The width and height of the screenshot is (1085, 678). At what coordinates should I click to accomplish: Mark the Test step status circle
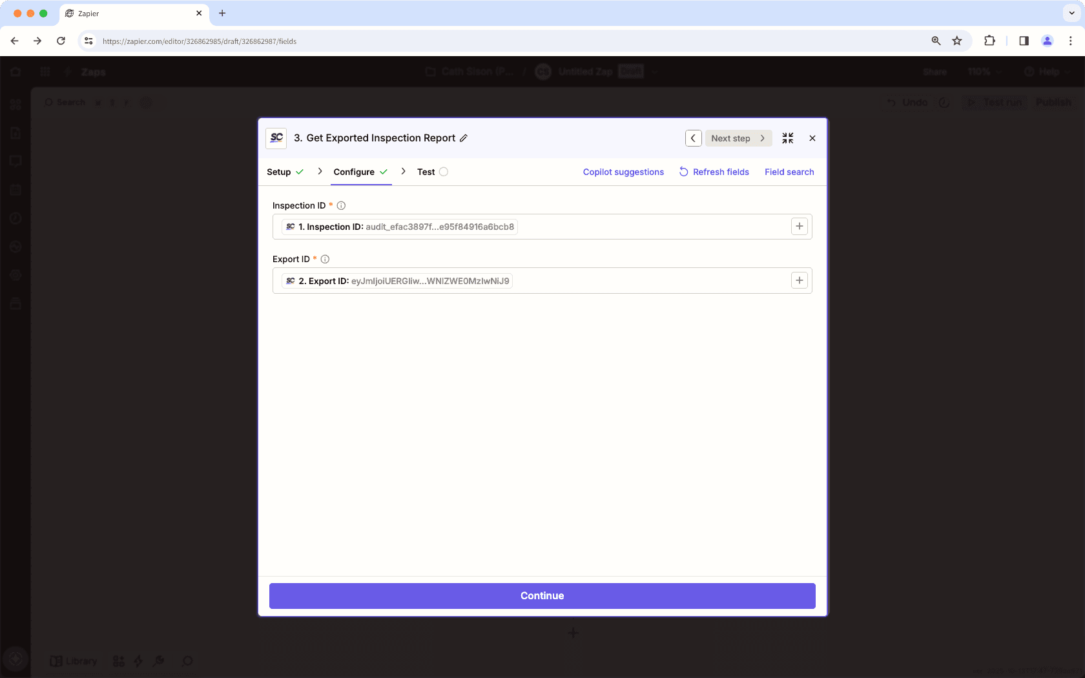click(443, 172)
